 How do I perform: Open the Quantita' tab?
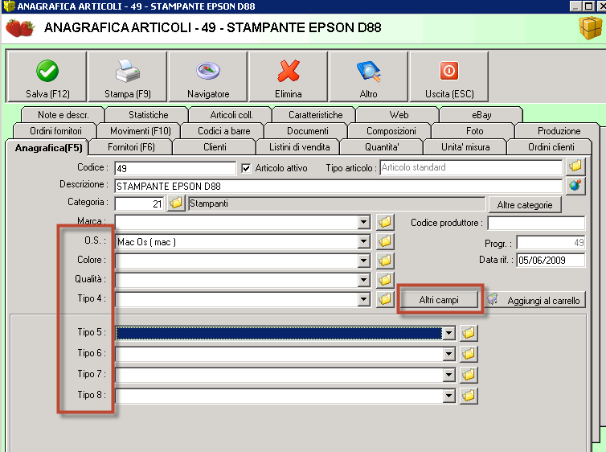tap(382, 147)
